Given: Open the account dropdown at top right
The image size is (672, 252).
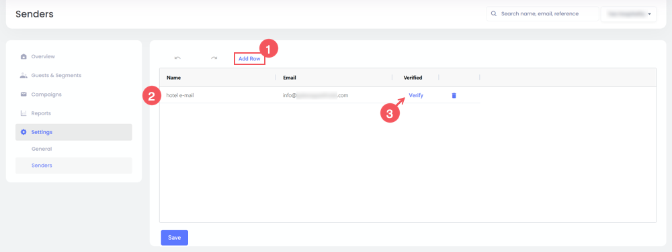Looking at the screenshot, I should click(629, 13).
